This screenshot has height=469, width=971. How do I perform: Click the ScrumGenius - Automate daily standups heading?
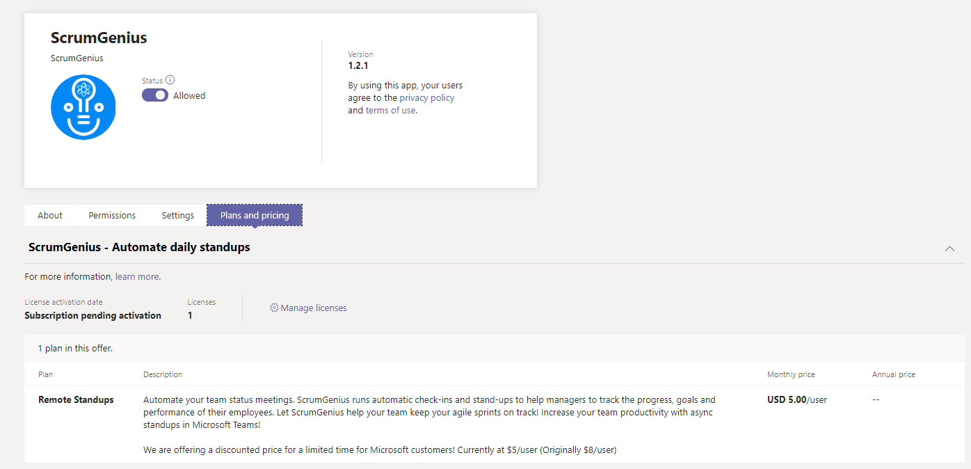[138, 247]
